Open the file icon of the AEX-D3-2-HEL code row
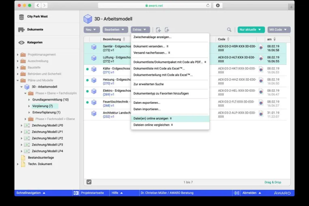 261,92
